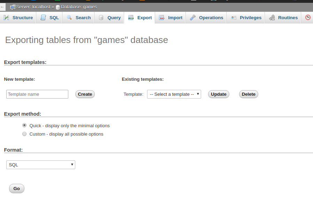Click the Structure tab's chart icon

pyautogui.click(x=6, y=17)
